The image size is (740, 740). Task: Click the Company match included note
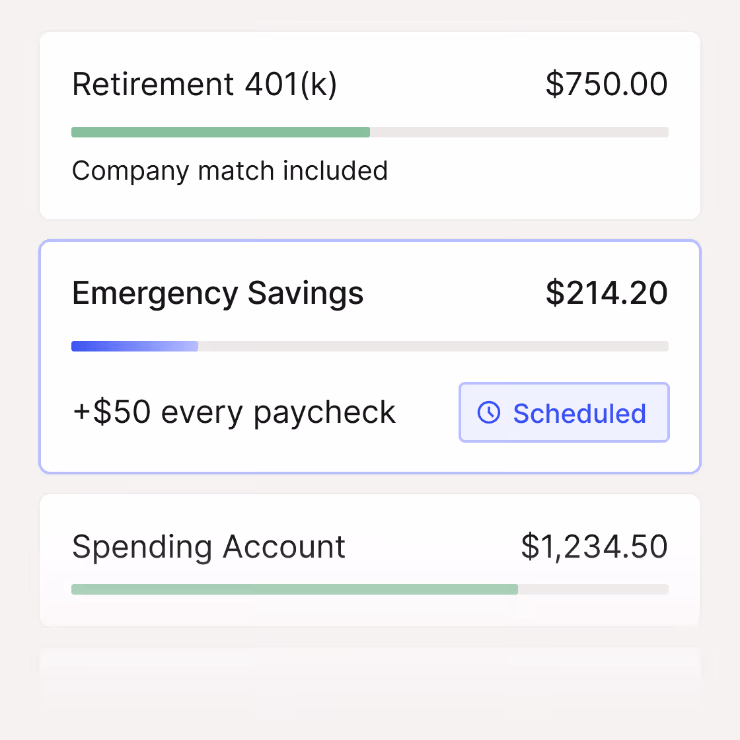230,170
